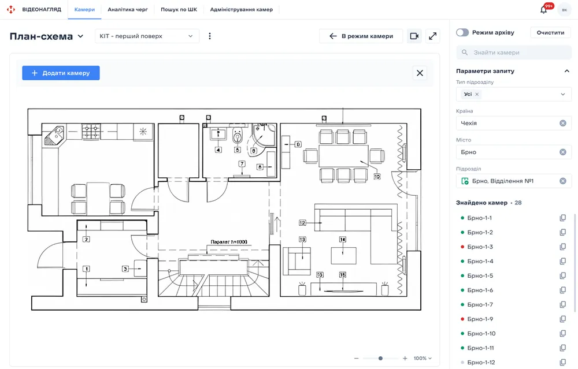This screenshot has width=578, height=369.
Task: Click the search magnifier icon
Action: pos(465,53)
